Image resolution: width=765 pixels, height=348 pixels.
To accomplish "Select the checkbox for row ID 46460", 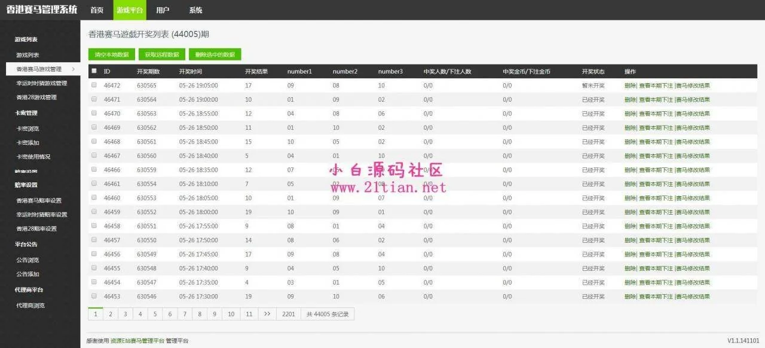I will (x=94, y=198).
